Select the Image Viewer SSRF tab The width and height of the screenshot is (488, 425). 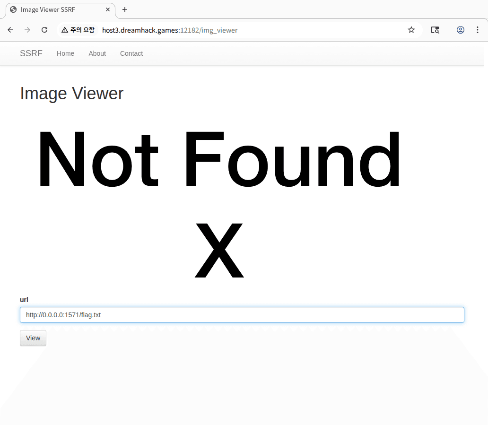pyautogui.click(x=61, y=10)
